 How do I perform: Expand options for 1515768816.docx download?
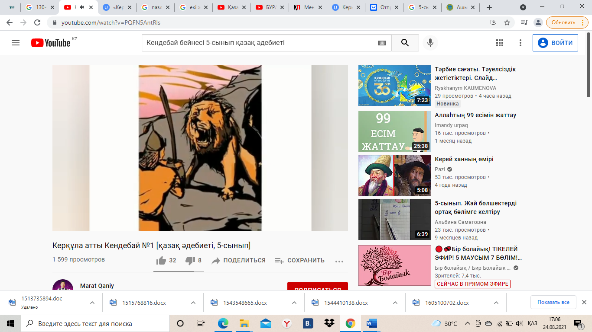point(193,303)
